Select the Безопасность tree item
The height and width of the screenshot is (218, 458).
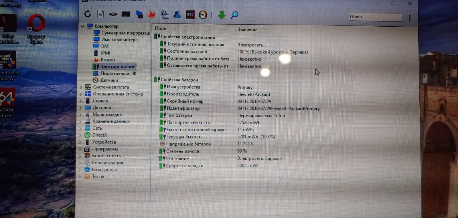tap(102, 156)
